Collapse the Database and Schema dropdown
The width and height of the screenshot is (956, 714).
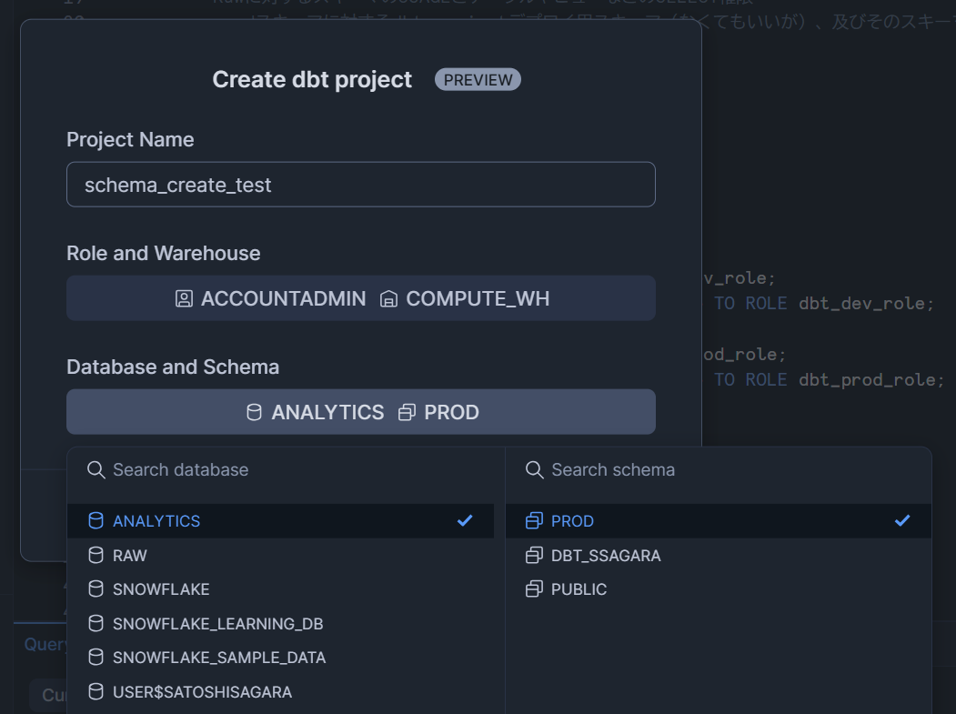[361, 412]
